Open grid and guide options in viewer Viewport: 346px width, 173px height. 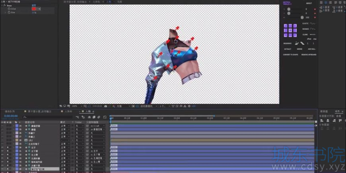(x=86, y=106)
